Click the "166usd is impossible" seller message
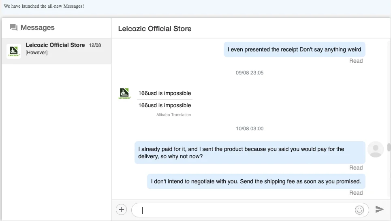The height and width of the screenshot is (221, 391). tap(165, 93)
